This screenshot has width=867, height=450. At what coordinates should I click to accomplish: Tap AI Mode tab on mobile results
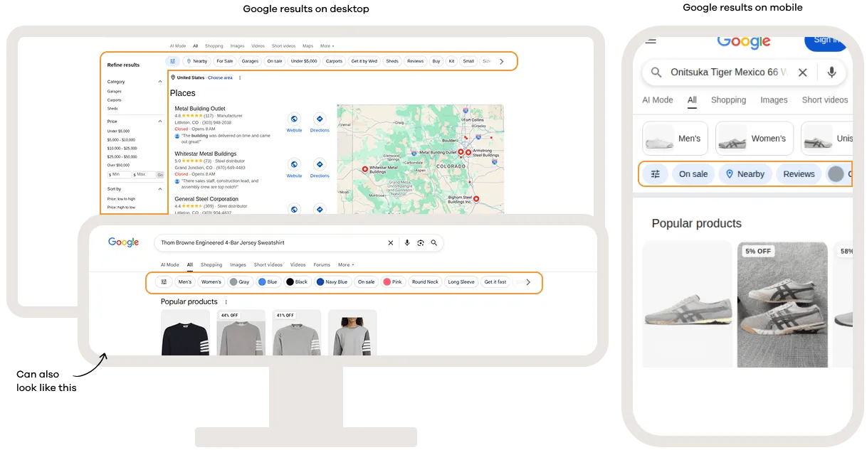click(x=658, y=100)
